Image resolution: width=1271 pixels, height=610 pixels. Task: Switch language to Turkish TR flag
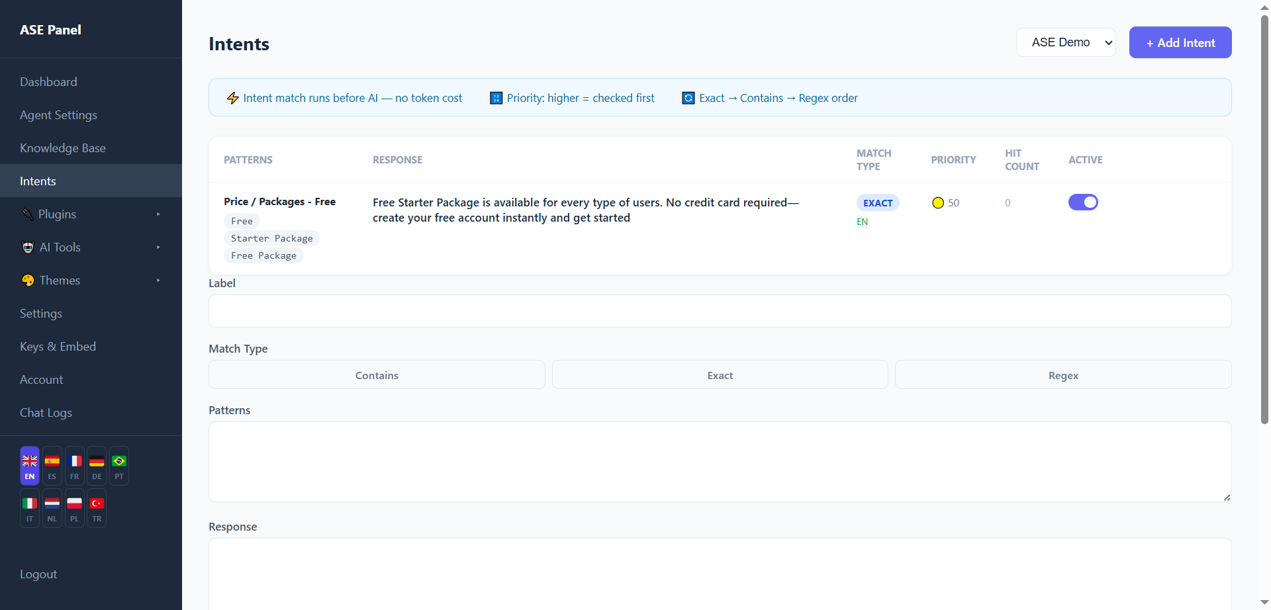coord(97,508)
